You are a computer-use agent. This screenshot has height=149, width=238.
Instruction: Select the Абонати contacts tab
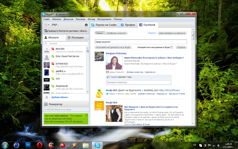click(x=54, y=38)
